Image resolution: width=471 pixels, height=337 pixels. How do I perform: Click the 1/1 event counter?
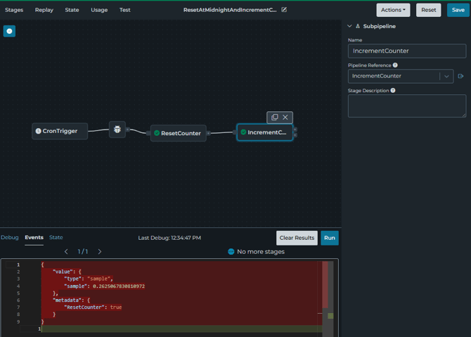[83, 252]
